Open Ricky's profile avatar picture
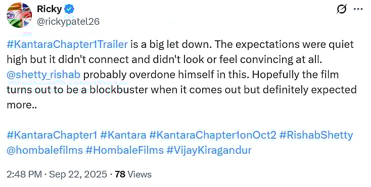 19,15
